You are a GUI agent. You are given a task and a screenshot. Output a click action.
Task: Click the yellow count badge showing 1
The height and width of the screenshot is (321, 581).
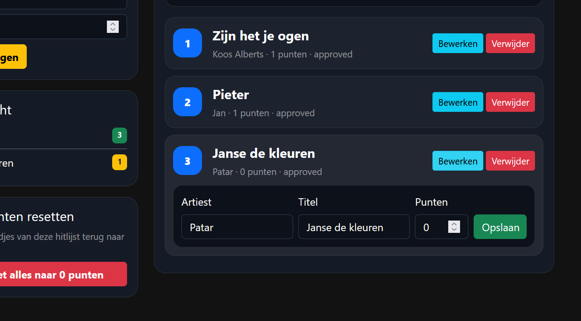tap(120, 162)
